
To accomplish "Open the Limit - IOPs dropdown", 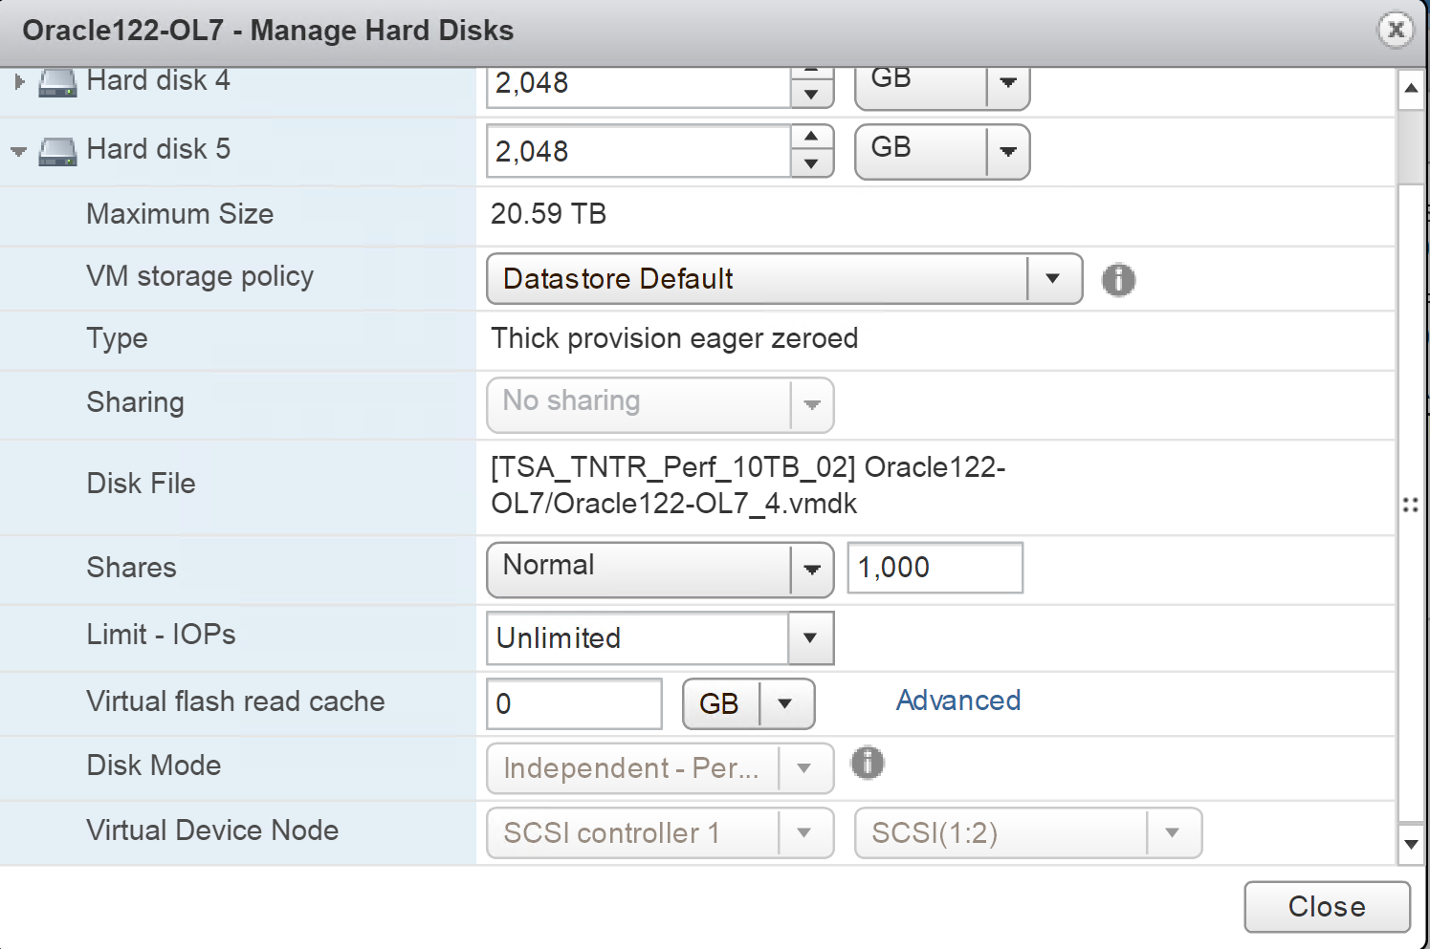I will 810,638.
